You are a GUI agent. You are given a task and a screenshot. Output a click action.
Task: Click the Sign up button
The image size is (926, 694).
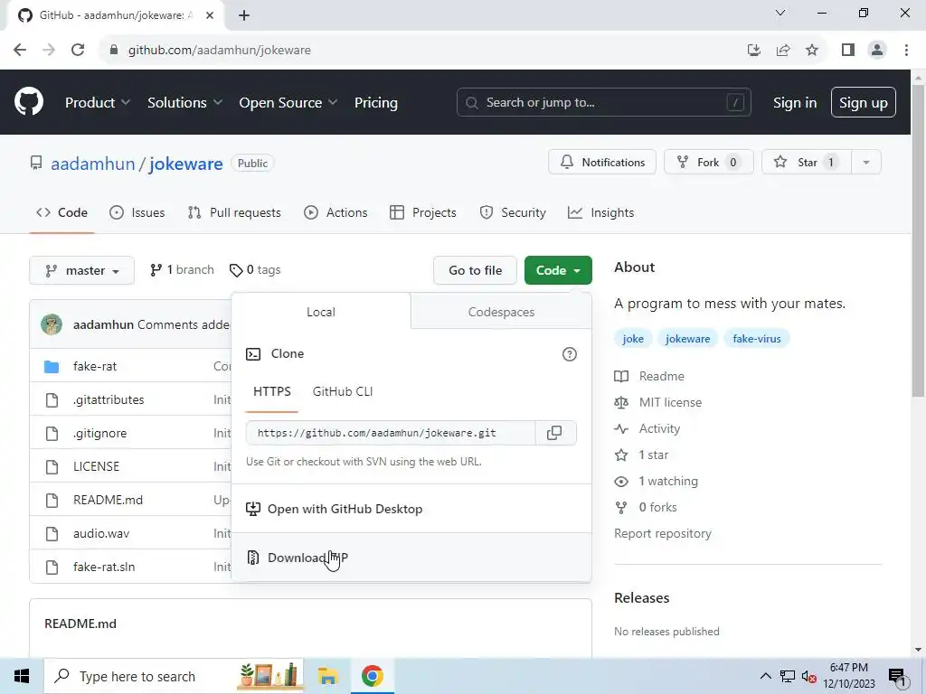[x=863, y=103]
